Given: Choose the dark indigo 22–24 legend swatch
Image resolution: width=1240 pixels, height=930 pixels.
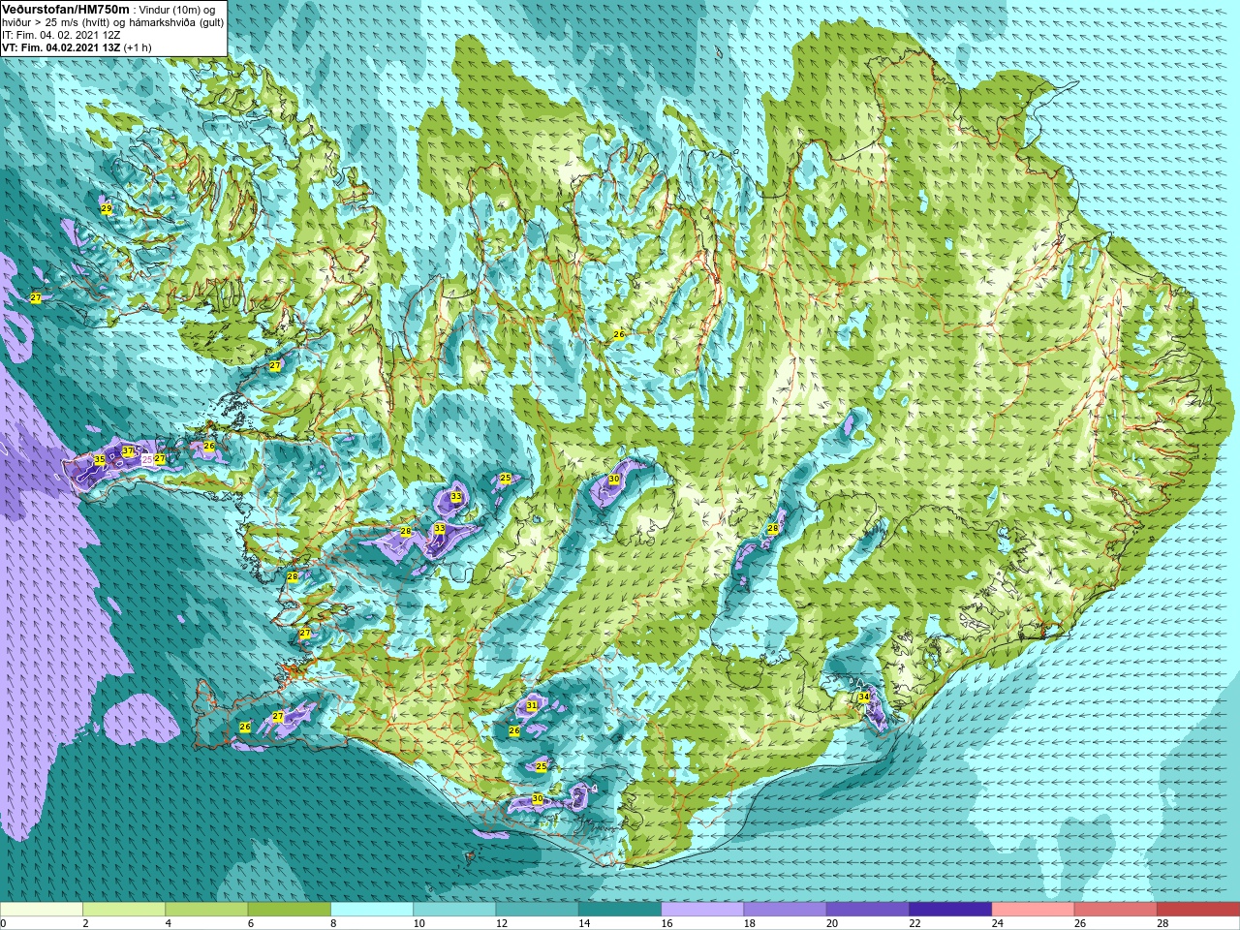Looking at the screenshot, I should 950,910.
